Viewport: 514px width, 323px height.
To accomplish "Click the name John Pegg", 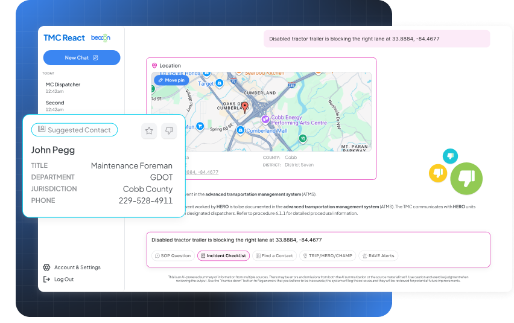I will [53, 150].
